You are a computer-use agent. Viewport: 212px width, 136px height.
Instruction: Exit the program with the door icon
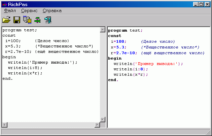click(48, 20)
